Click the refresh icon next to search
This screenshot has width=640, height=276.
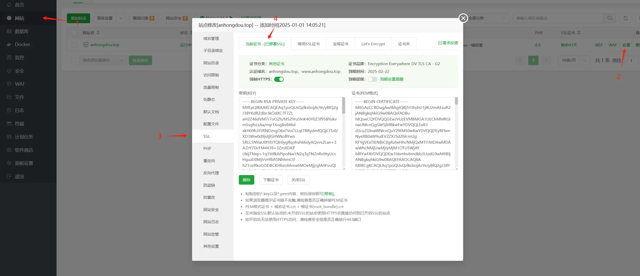coord(626,18)
